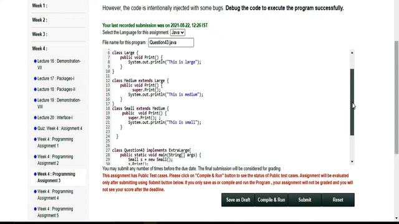The image size is (399, 224).
Task: Expand the Week 1 section
Action: pos(39,6)
